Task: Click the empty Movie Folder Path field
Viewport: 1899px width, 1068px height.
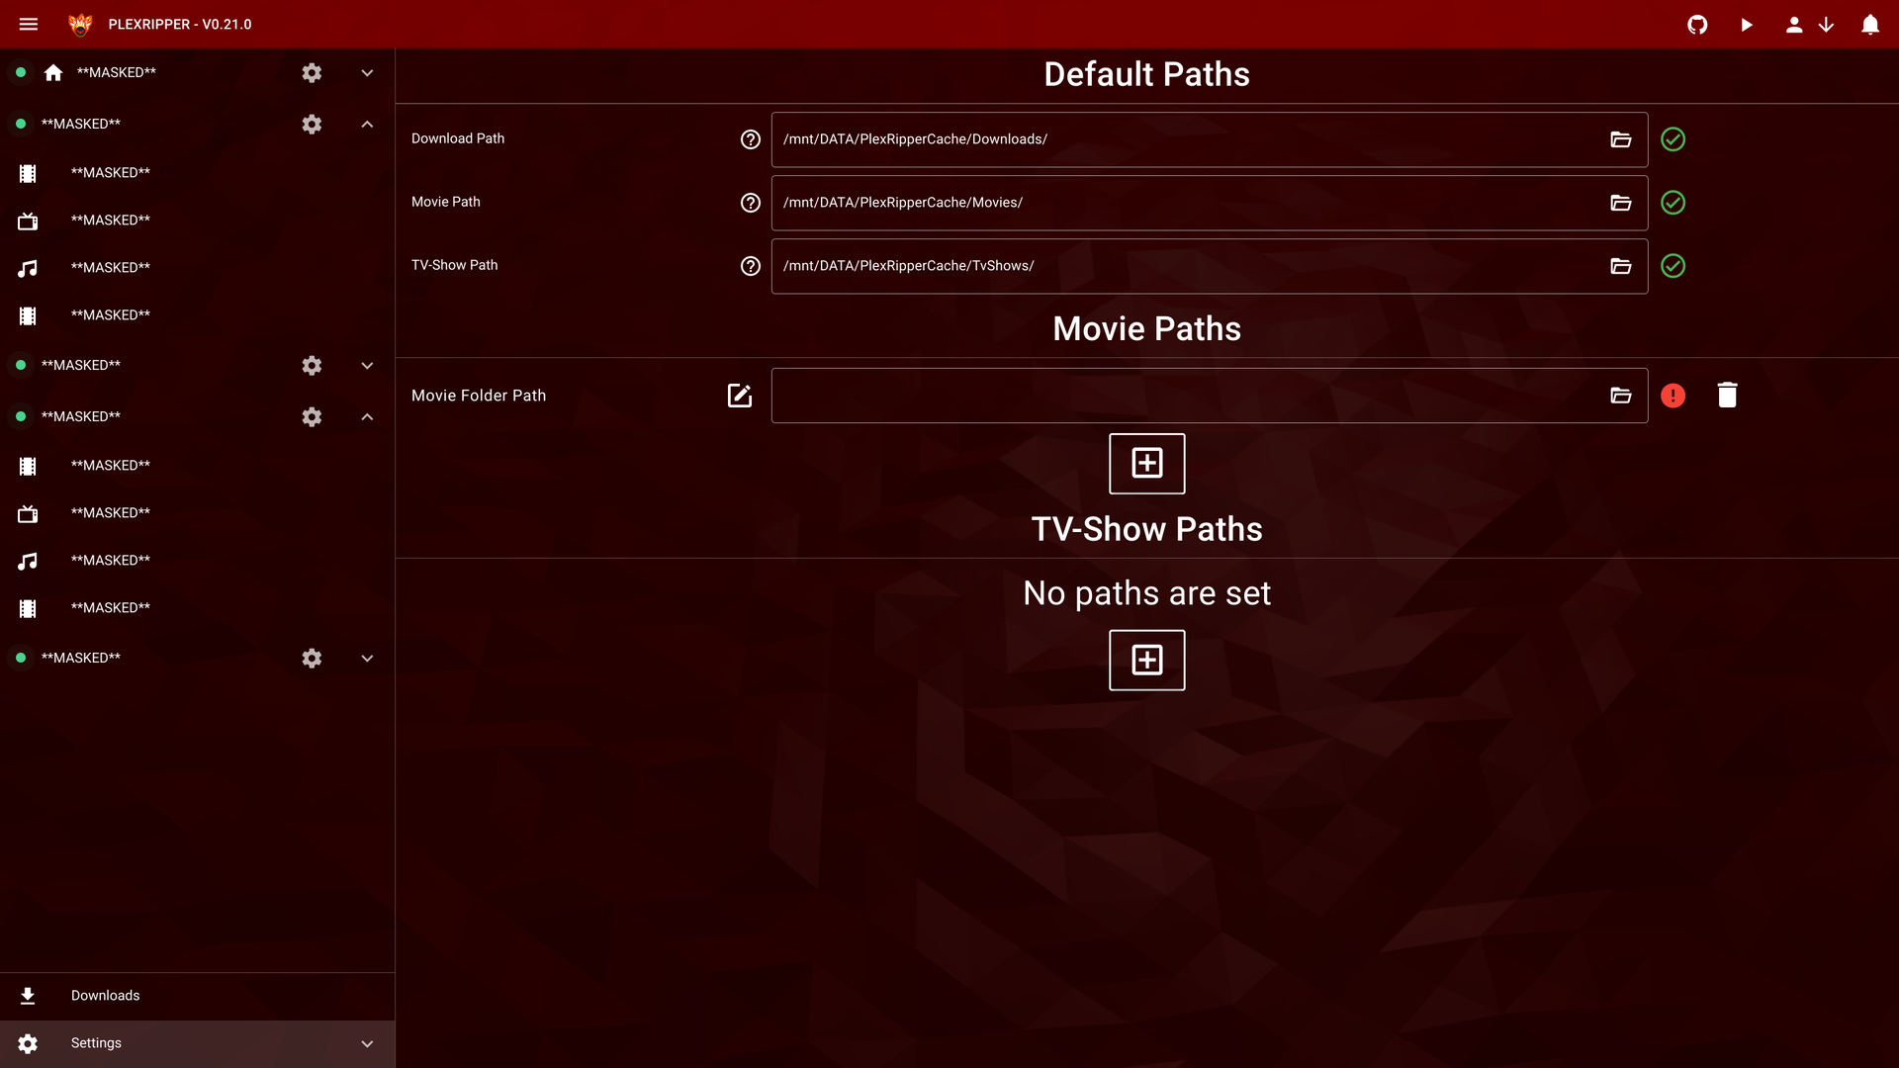Action: [x=1187, y=396]
